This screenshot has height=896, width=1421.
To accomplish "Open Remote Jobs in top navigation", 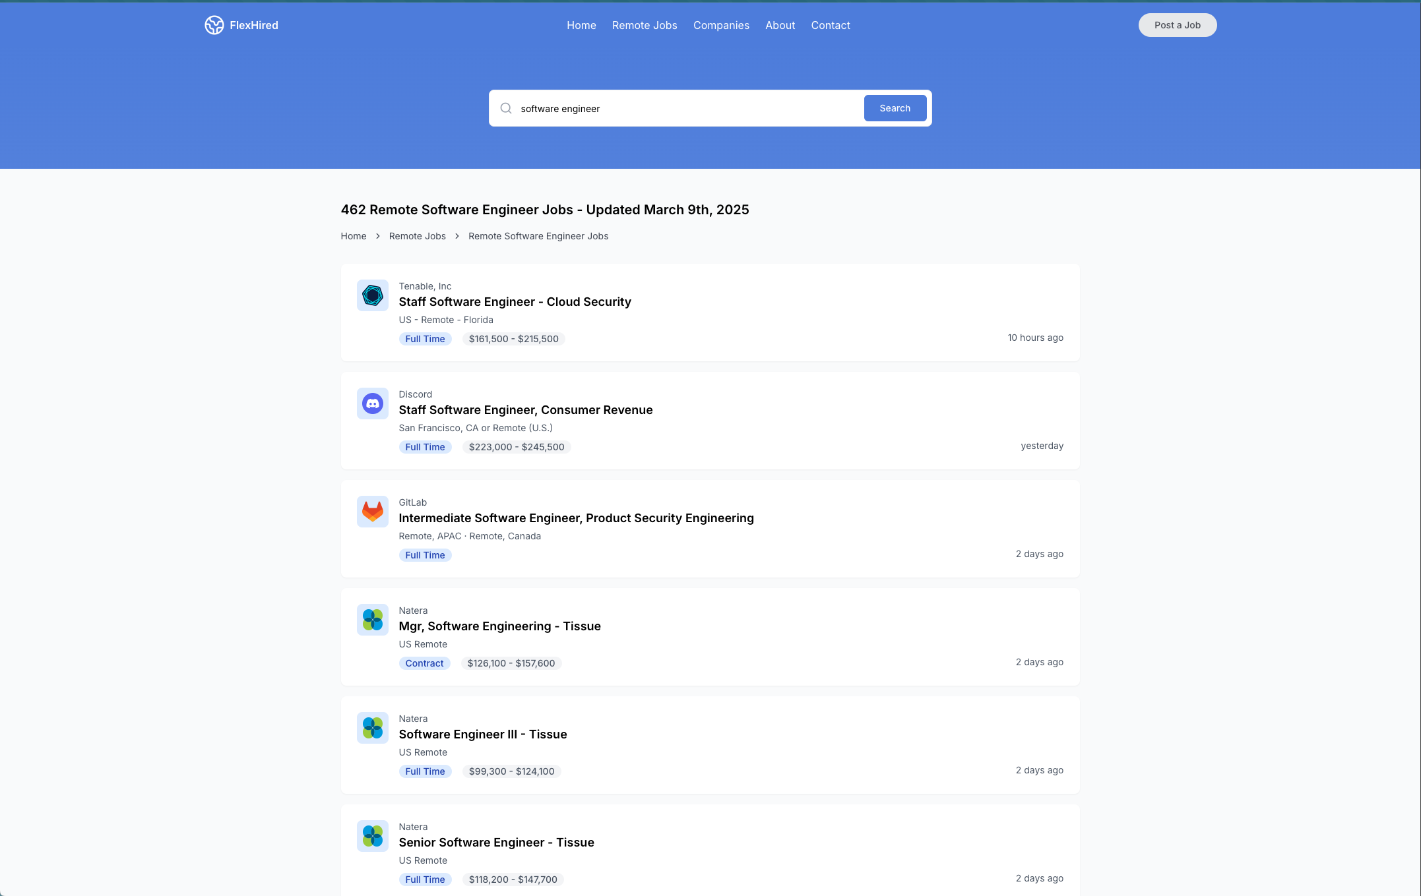I will click(x=645, y=25).
